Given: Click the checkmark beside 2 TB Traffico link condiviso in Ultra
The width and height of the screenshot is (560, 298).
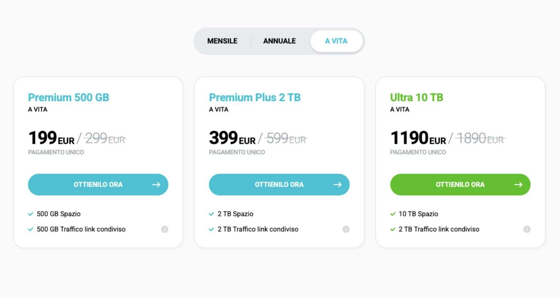Looking at the screenshot, I should (x=393, y=229).
